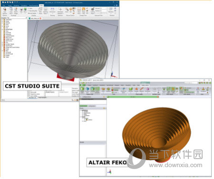Select Field Monitors in CST tree
The height and width of the screenshot is (179, 214).
[9, 46]
